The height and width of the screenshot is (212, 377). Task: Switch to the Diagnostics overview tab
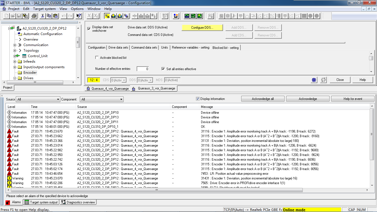click(x=78, y=202)
